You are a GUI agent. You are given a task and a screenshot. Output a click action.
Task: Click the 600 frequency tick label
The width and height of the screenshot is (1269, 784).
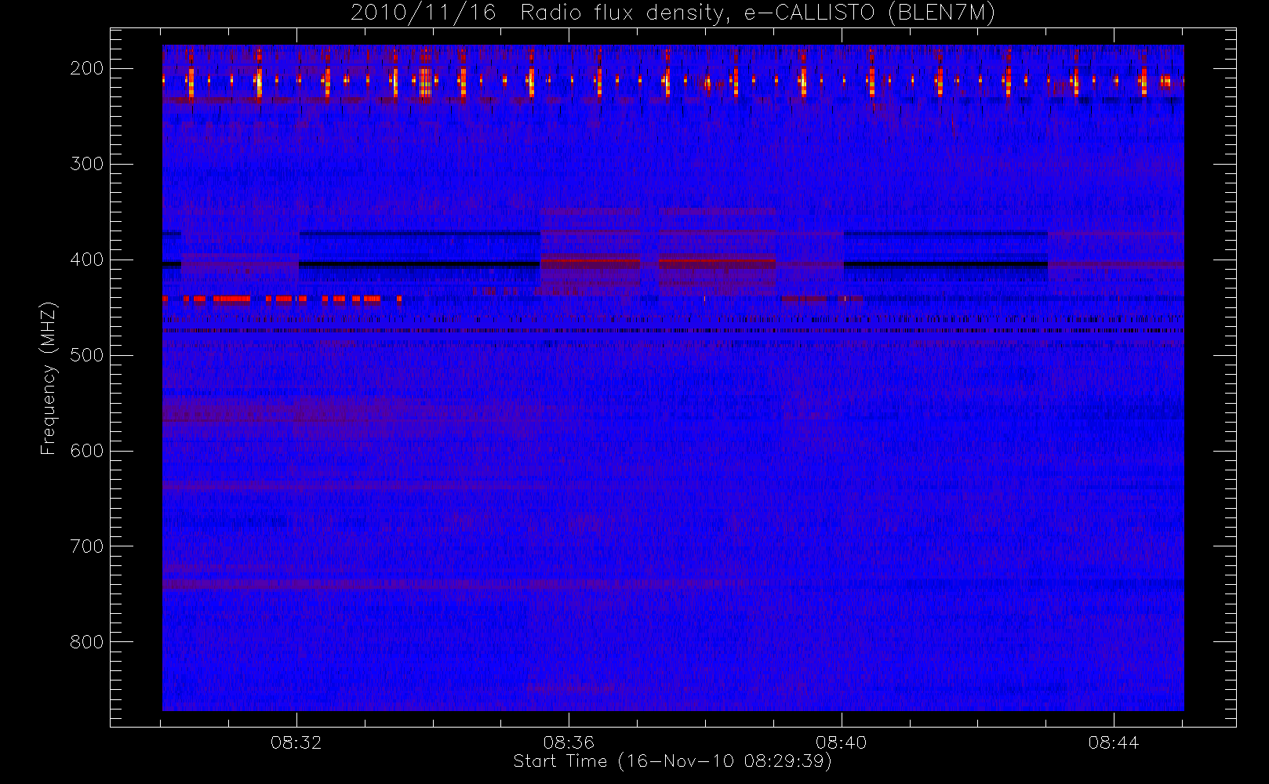[x=87, y=451]
